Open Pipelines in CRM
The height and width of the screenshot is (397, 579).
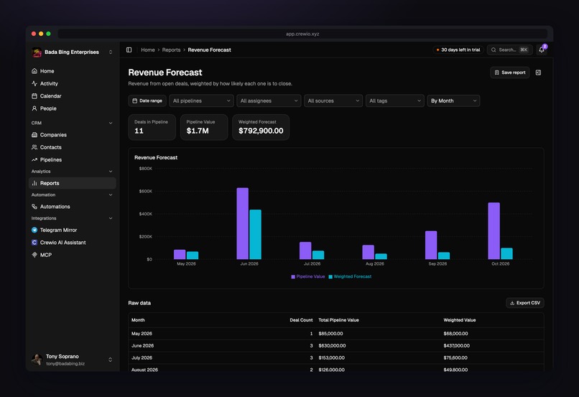(72, 160)
